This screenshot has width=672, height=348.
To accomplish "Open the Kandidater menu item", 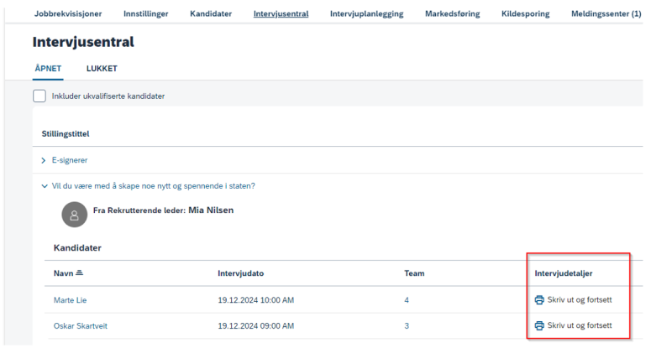I will [211, 13].
